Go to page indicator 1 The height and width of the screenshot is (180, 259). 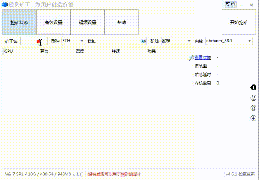[253, 88]
